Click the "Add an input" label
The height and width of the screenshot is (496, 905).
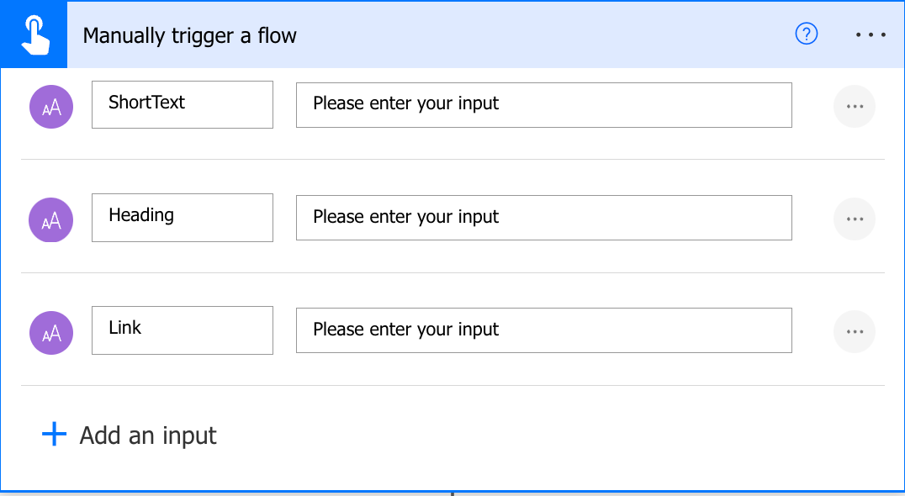(148, 435)
